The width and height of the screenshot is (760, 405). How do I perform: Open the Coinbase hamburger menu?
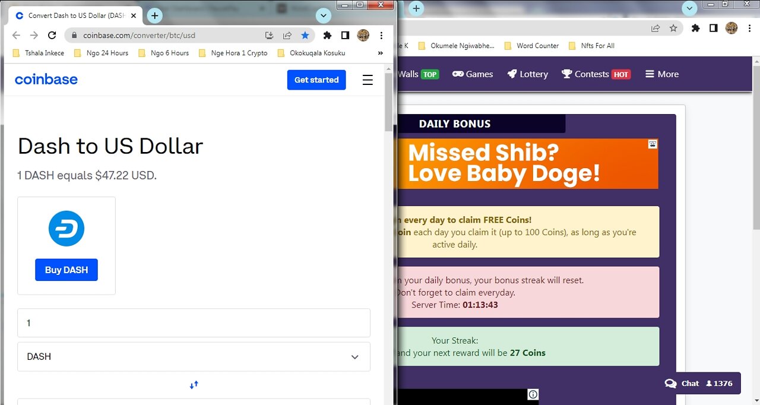pos(368,80)
